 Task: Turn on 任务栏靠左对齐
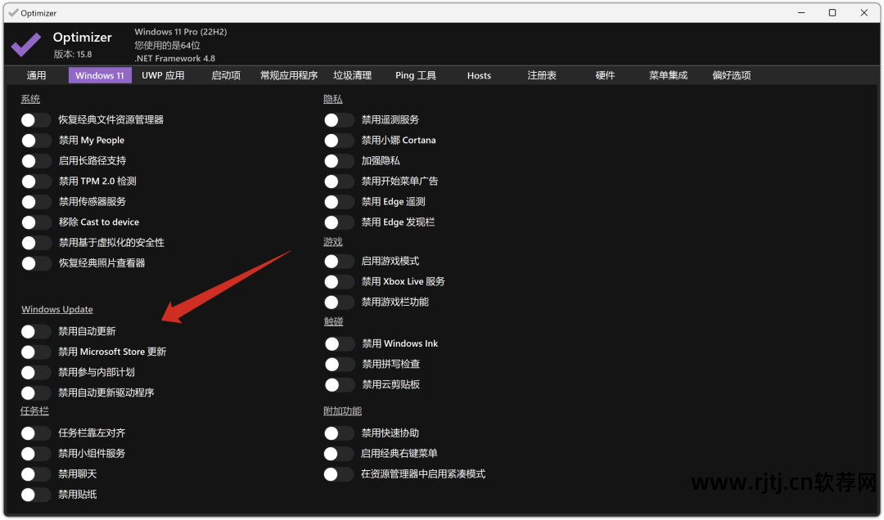click(36, 433)
